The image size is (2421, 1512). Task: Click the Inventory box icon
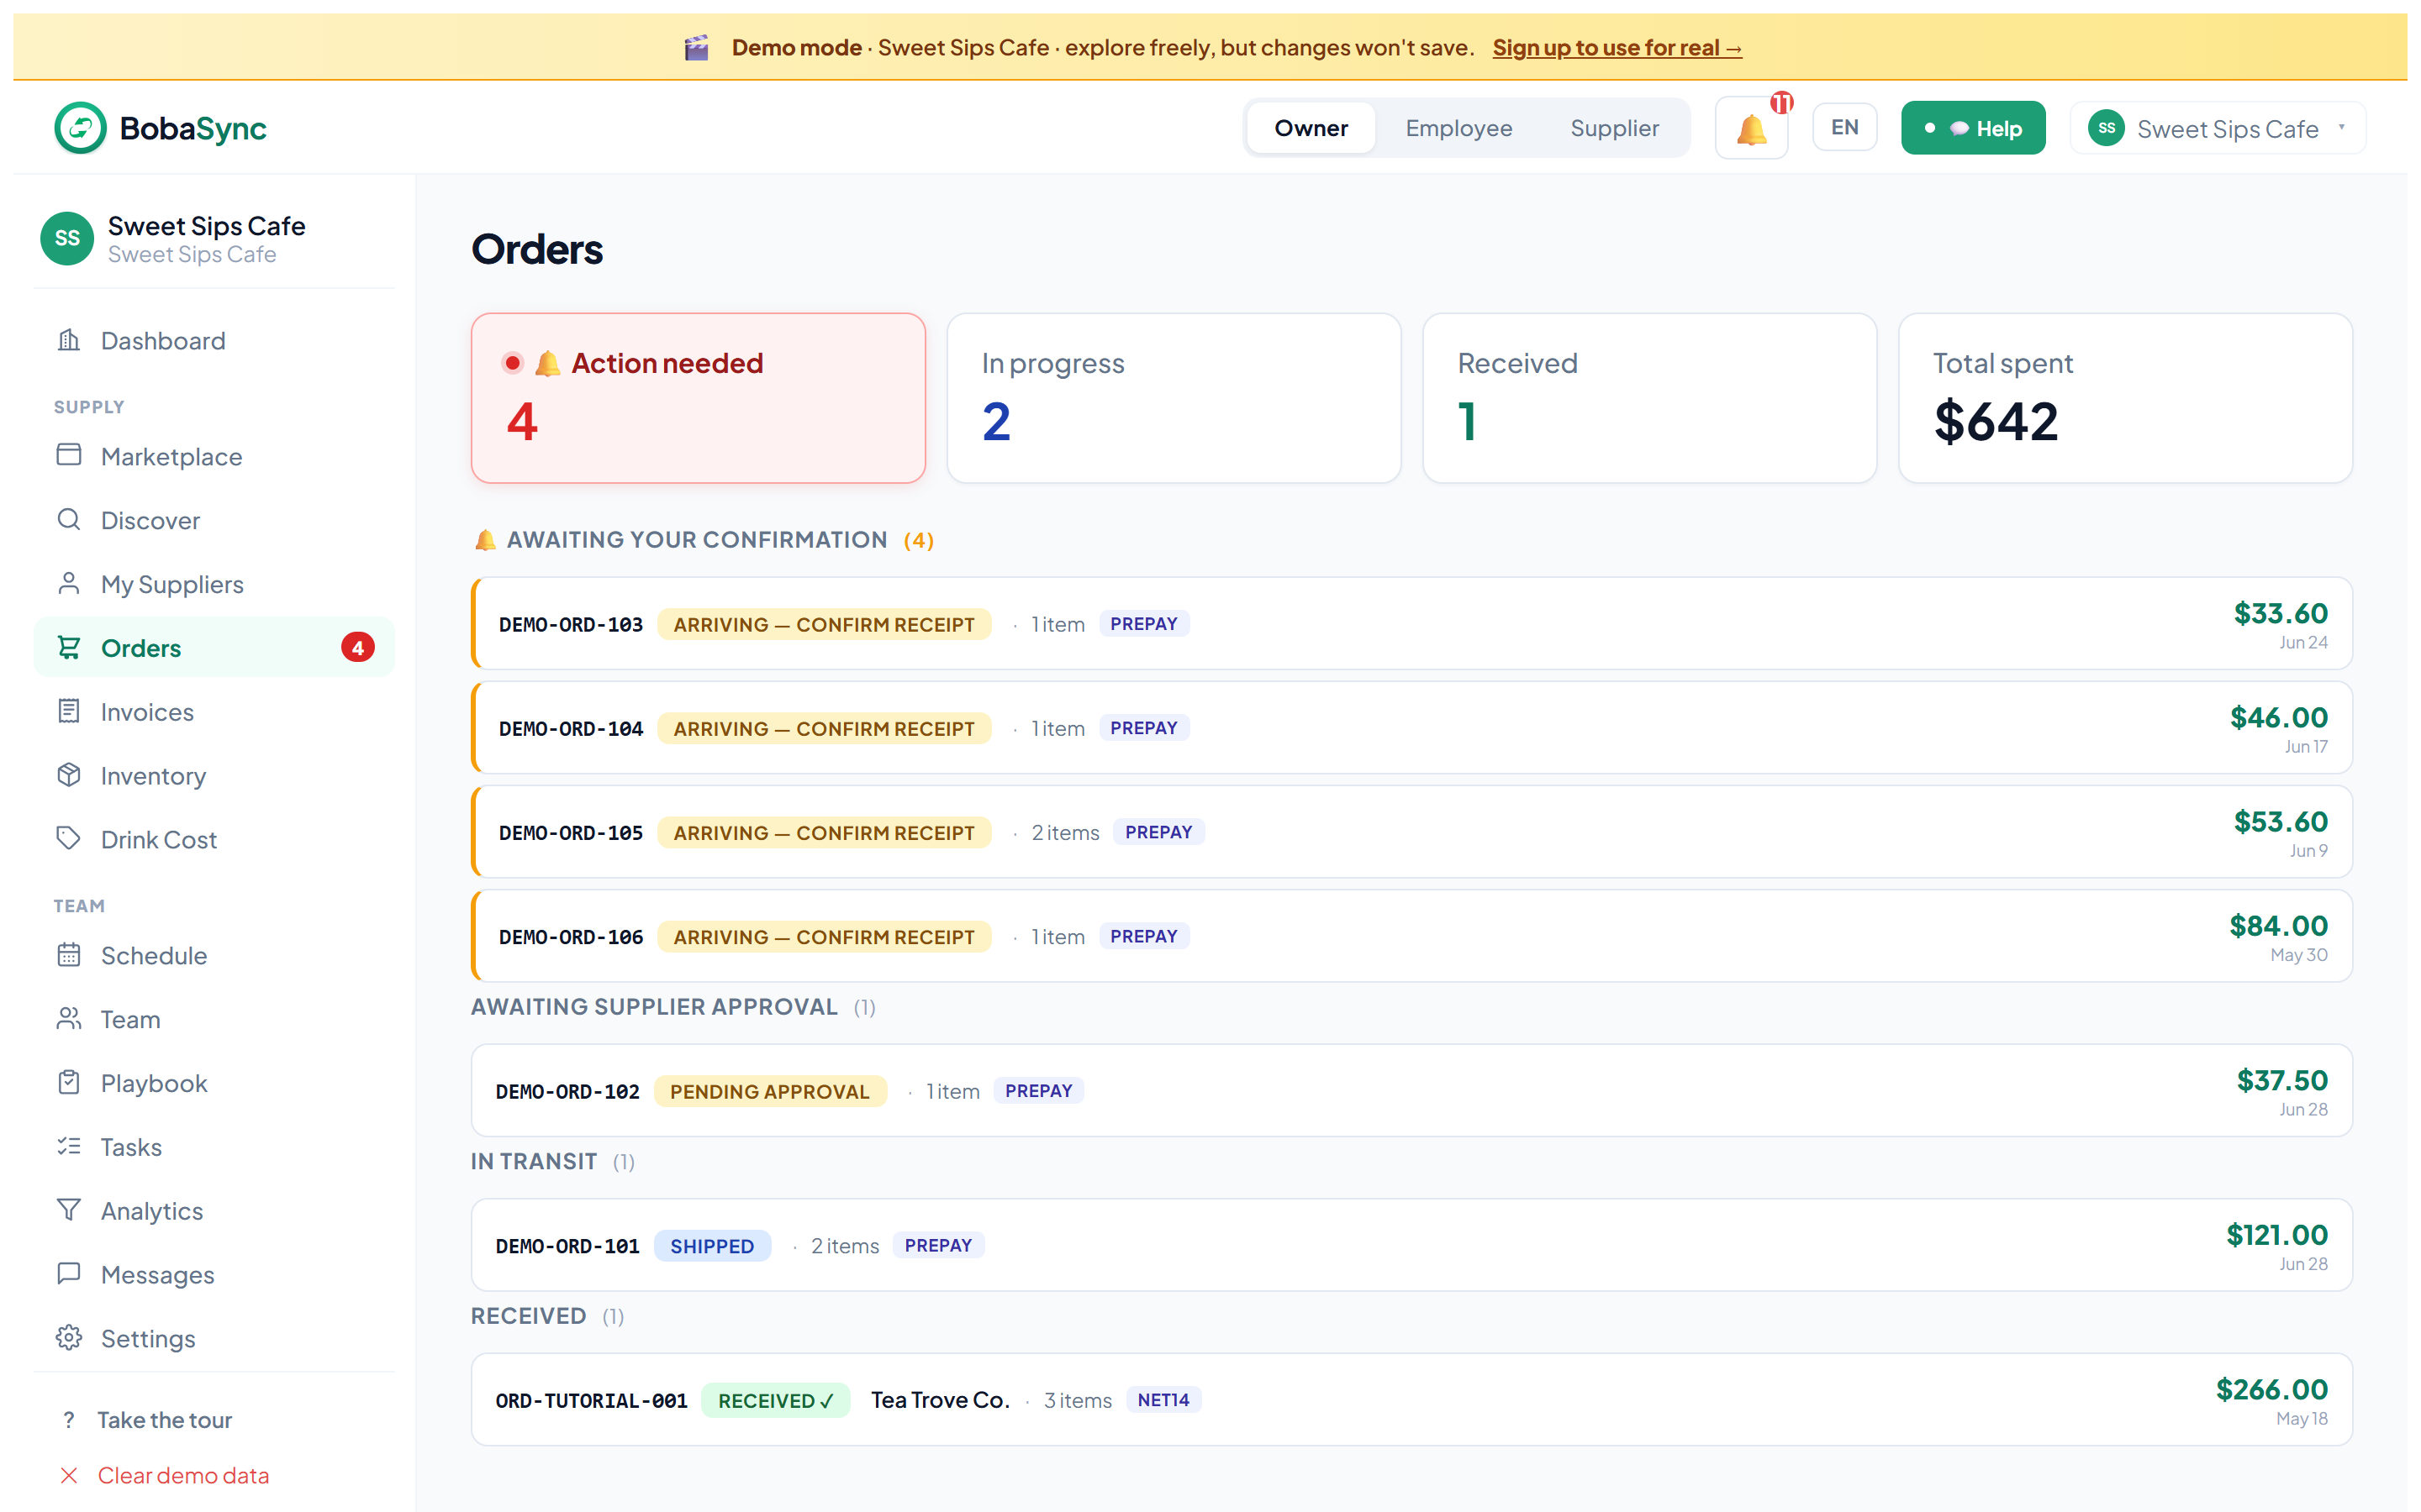coord(68,776)
